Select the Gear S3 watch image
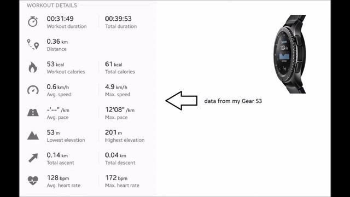Screen dimensions: 350x197 click(289, 54)
